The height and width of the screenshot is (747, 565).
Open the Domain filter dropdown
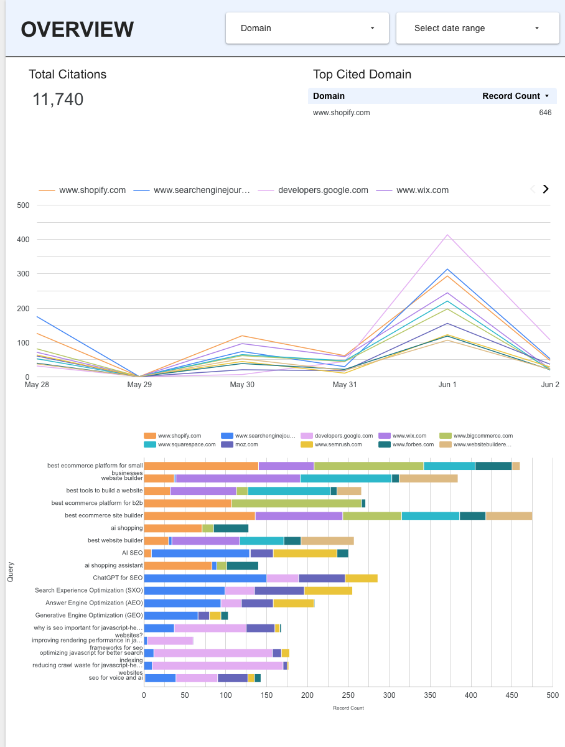click(307, 27)
